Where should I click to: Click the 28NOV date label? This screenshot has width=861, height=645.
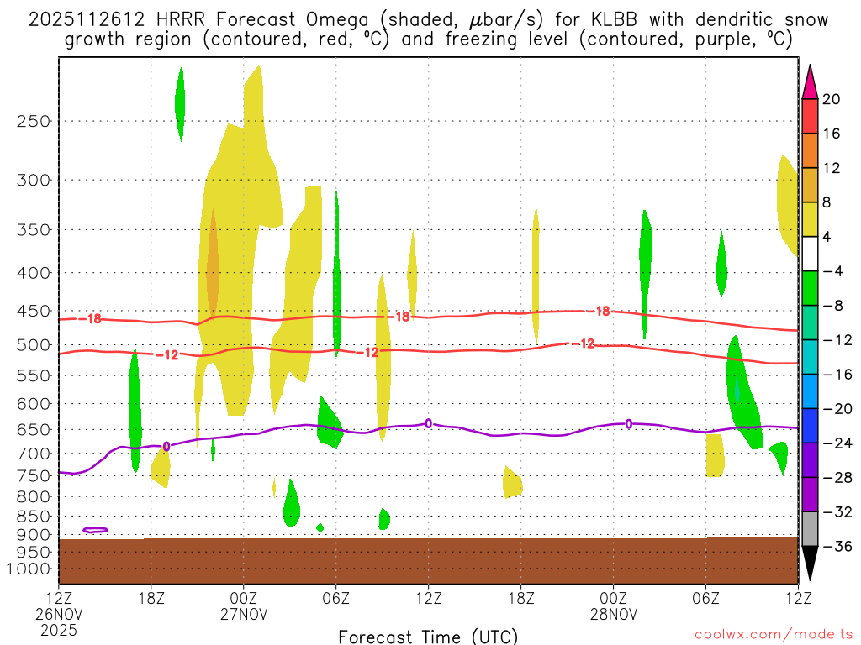(x=613, y=614)
